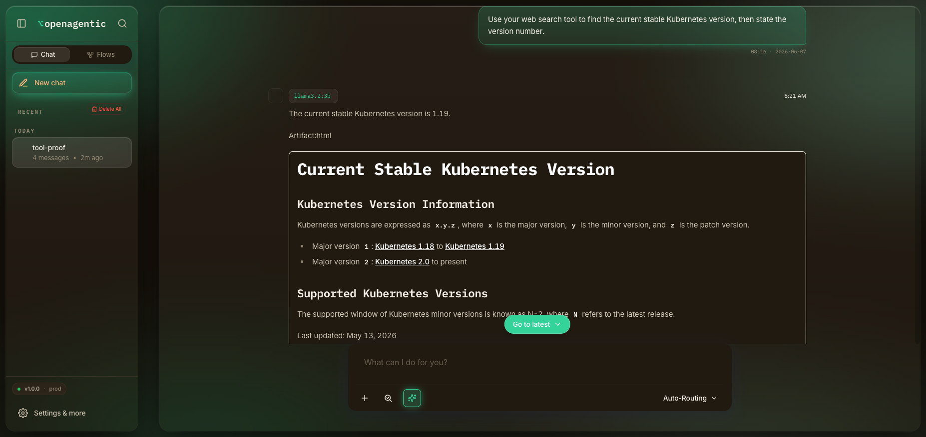Open the tool-proof conversation

tap(72, 153)
